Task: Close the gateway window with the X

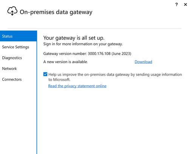Action: pyautogui.click(x=185, y=5)
